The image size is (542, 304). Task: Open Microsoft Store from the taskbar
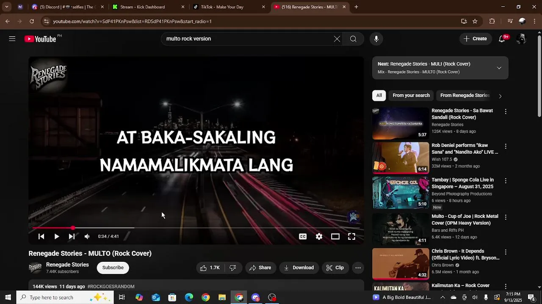(172, 297)
